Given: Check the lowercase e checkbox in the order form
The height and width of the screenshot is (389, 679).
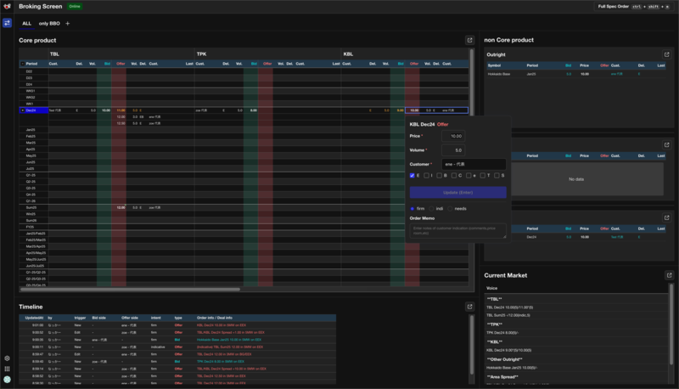Looking at the screenshot, I should pyautogui.click(x=469, y=176).
